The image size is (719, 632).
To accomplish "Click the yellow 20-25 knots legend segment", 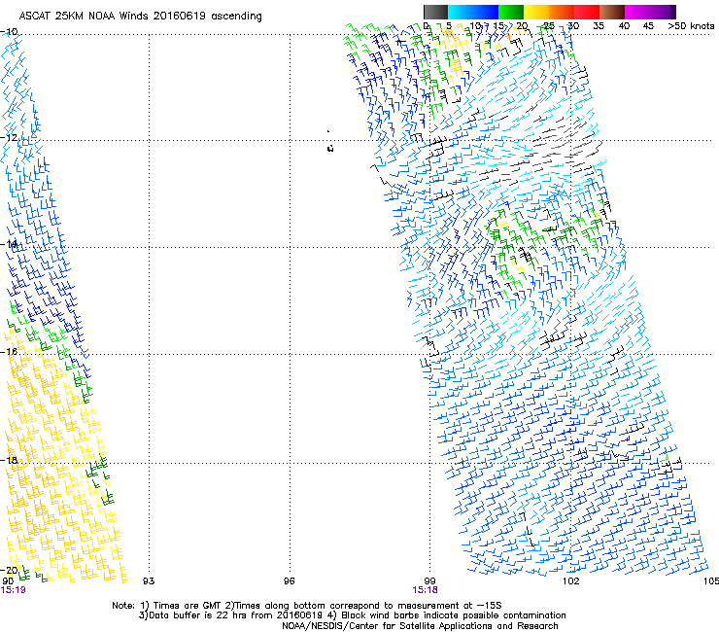I will 536,12.
